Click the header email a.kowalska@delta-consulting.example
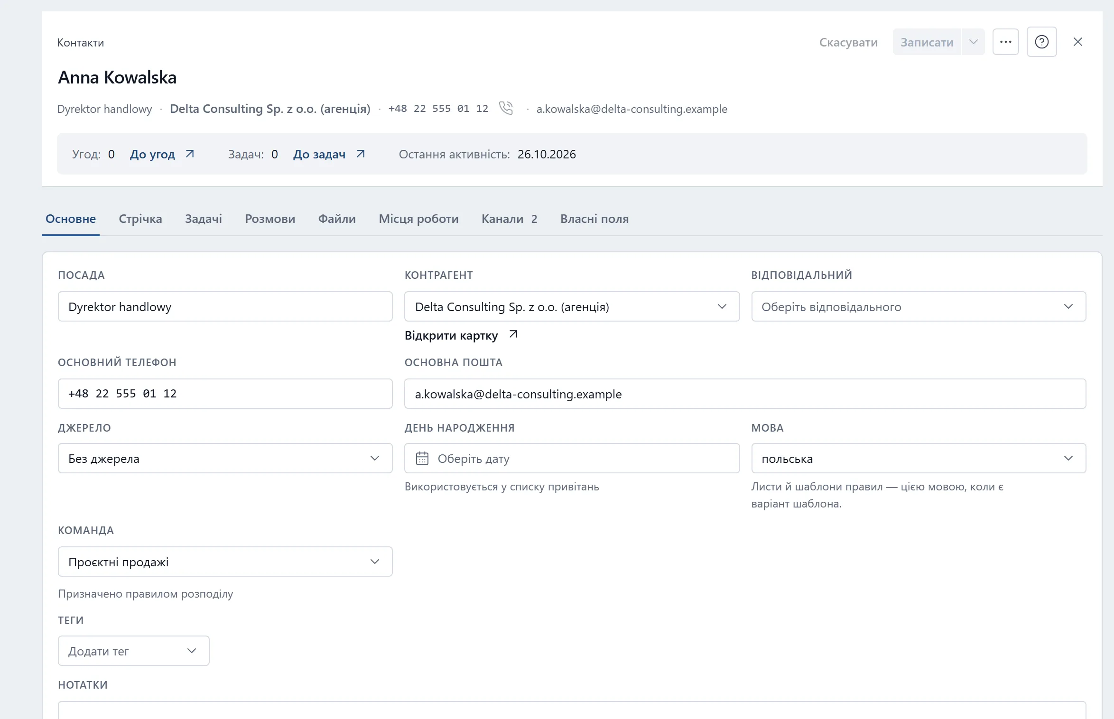Screen dimensions: 1114x719 point(631,109)
